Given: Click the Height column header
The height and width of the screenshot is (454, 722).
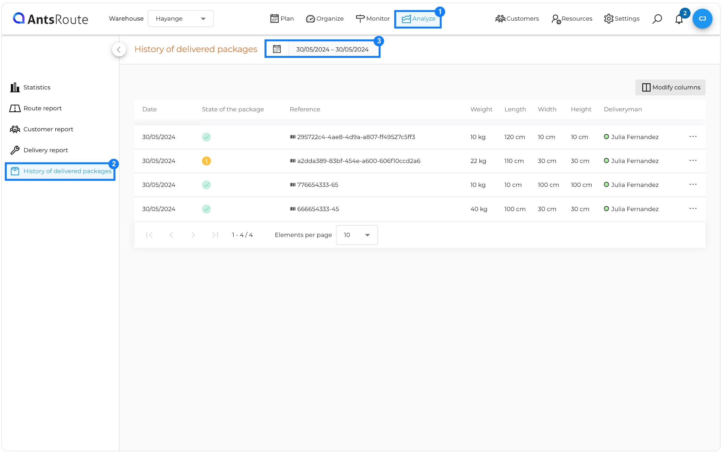Looking at the screenshot, I should pos(581,109).
